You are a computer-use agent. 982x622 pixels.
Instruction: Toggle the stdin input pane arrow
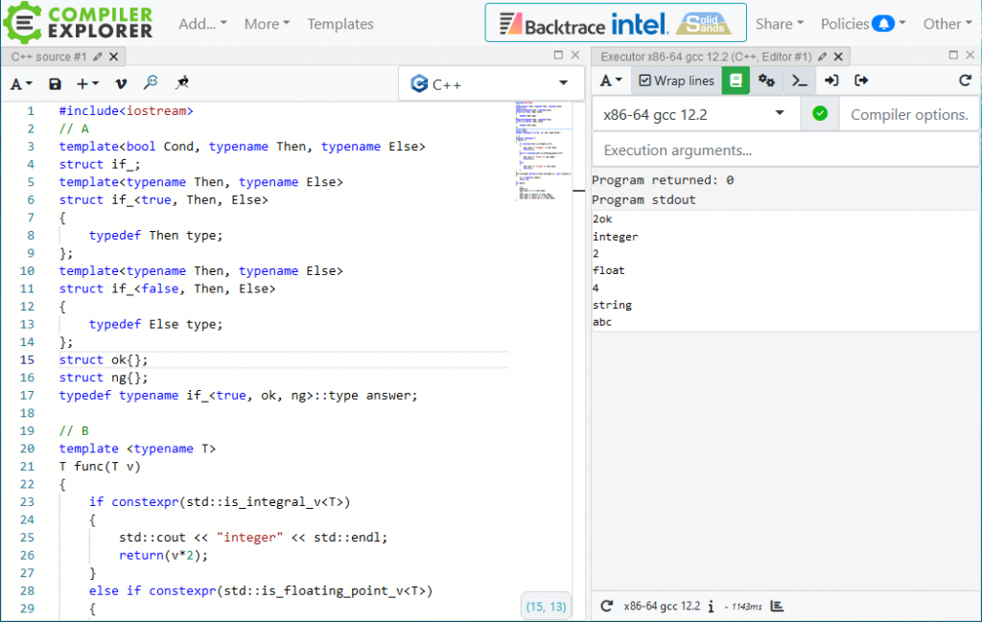[x=831, y=81]
